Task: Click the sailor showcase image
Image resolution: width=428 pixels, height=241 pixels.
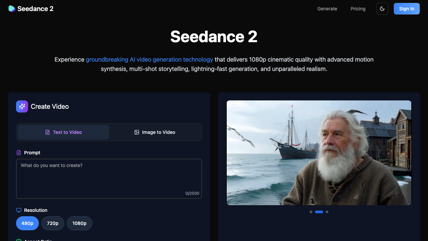Action: click(x=319, y=153)
